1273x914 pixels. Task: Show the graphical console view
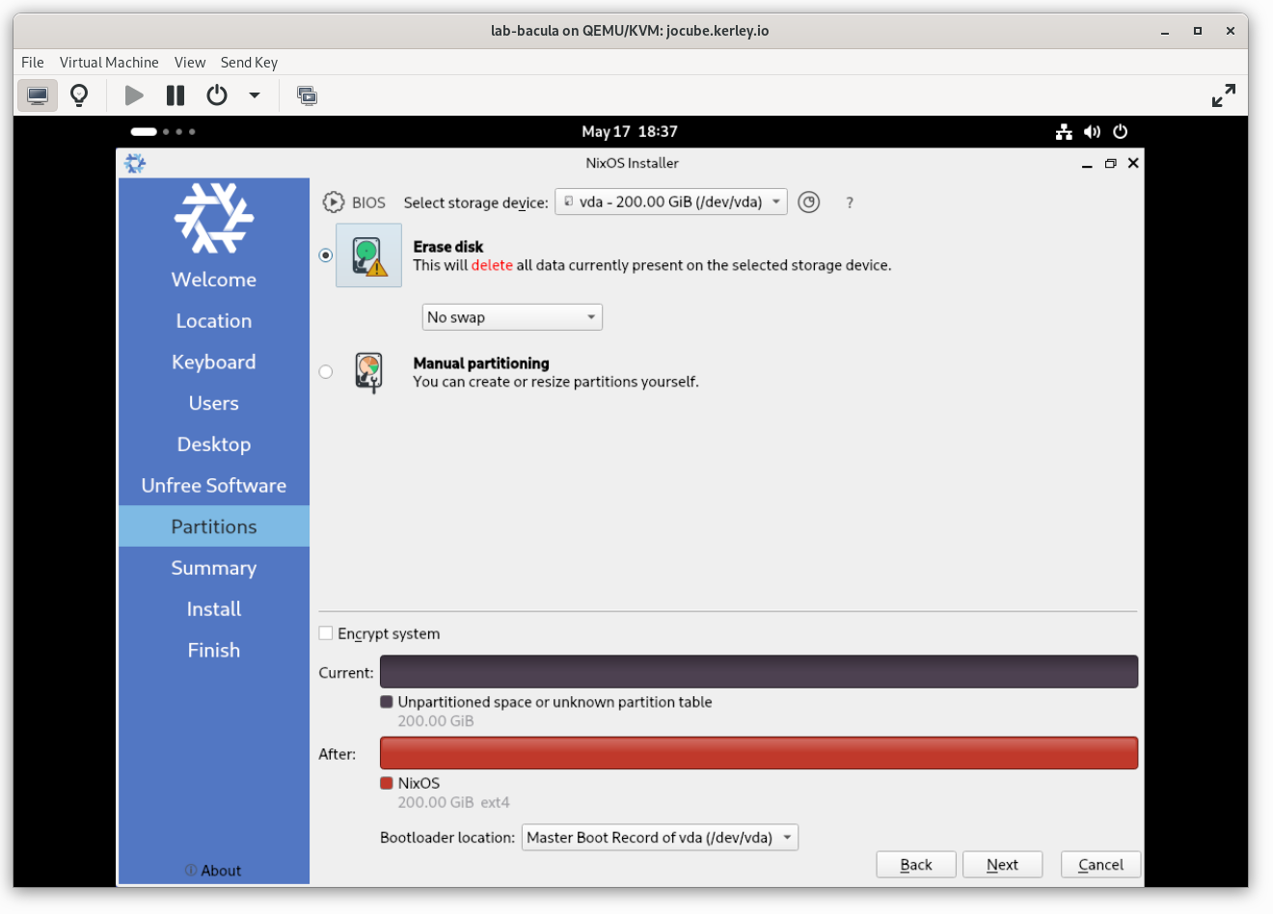pos(38,95)
